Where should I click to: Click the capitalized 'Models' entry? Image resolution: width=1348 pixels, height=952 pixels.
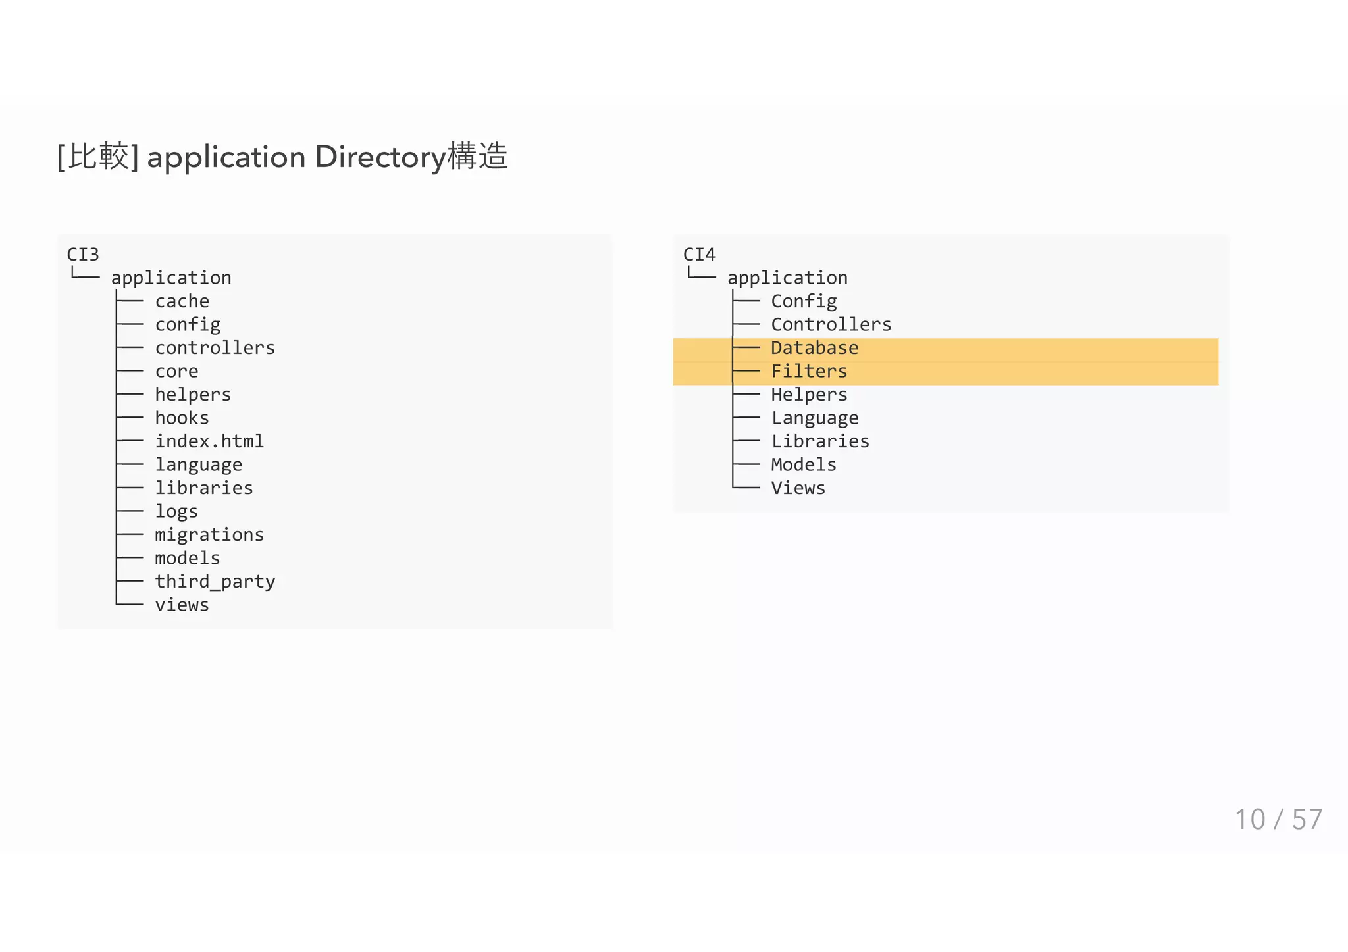tap(804, 464)
